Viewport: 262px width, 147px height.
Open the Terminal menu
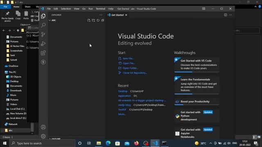(x=100, y=9)
